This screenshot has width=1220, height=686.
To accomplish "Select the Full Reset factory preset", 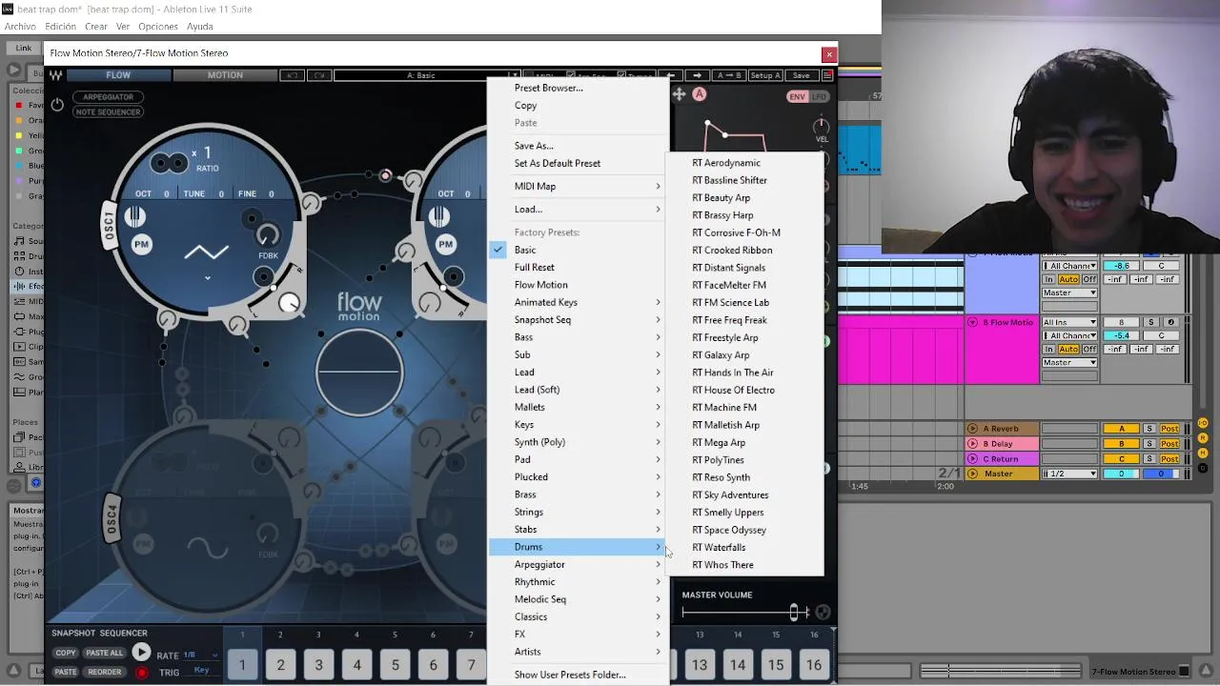I will point(578,268).
